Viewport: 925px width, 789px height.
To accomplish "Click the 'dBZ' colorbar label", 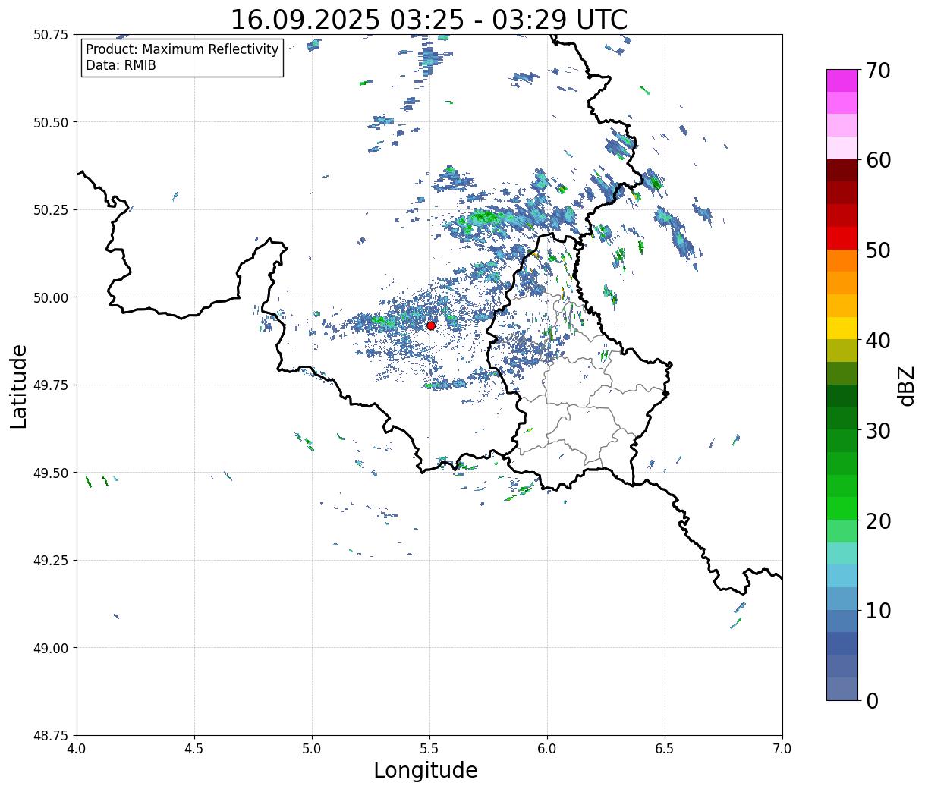I will point(907,385).
